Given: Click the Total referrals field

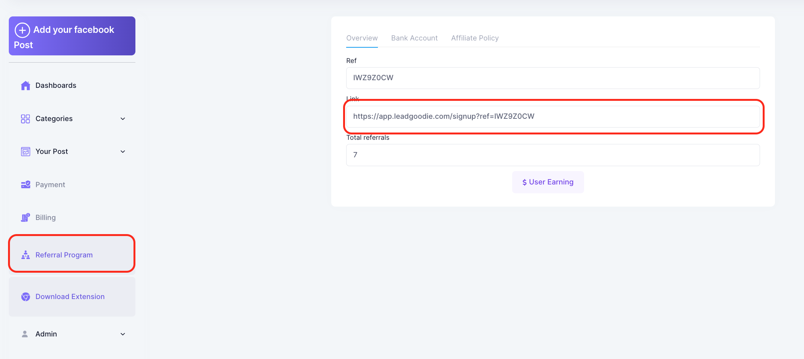Looking at the screenshot, I should tap(552, 155).
